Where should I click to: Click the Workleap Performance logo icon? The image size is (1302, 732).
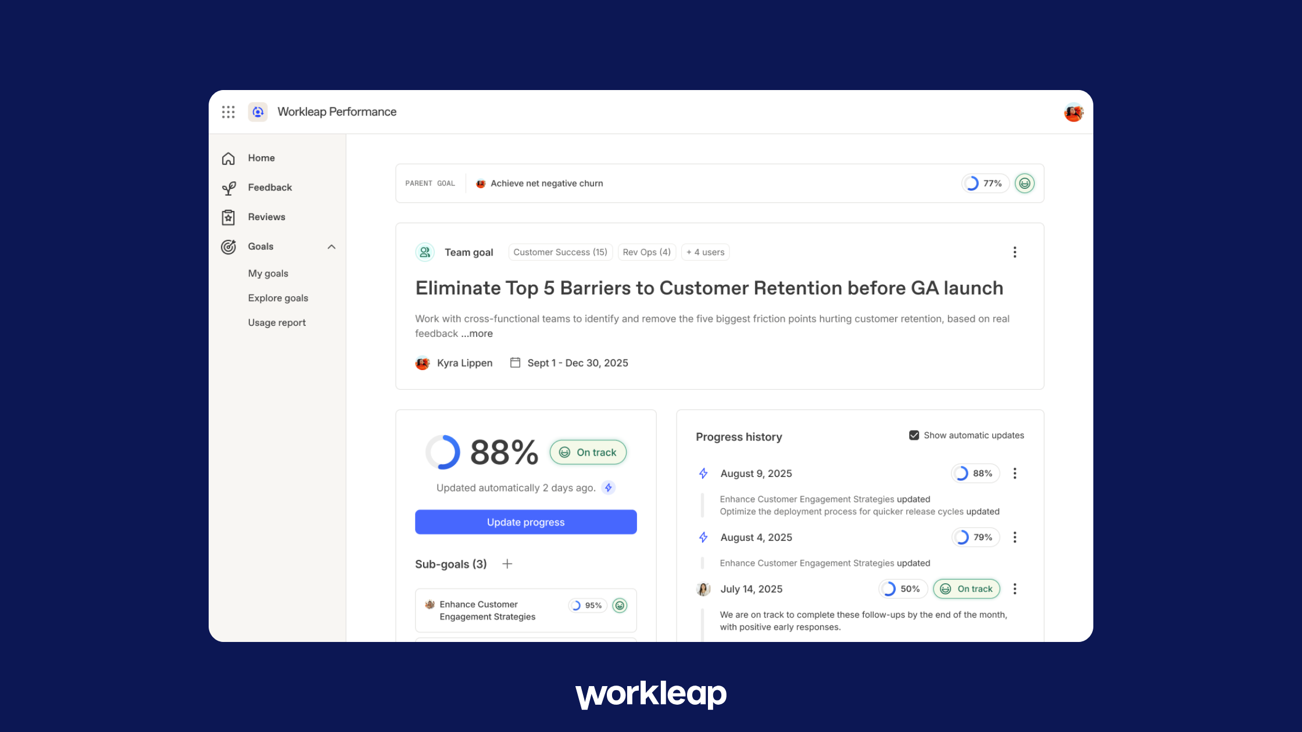[x=257, y=112]
